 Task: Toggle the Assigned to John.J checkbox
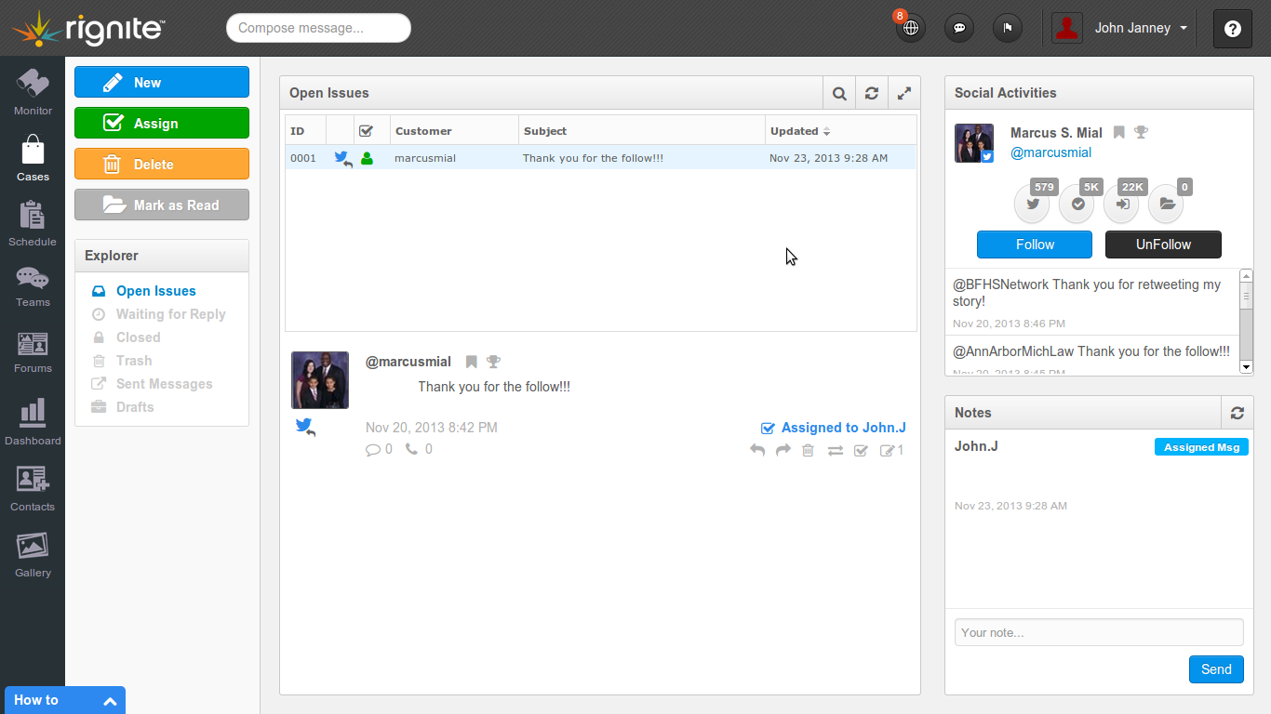coord(768,429)
